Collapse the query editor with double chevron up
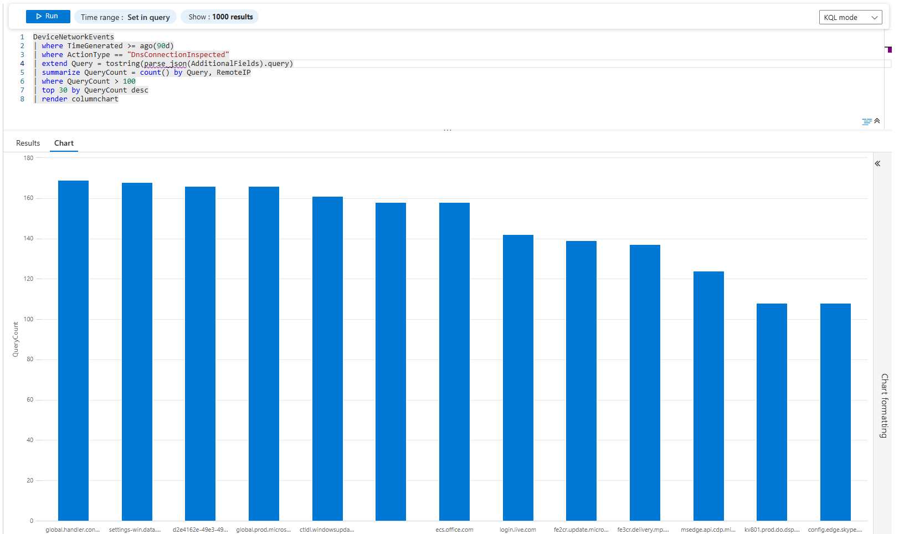The height and width of the screenshot is (534, 899). coord(877,121)
